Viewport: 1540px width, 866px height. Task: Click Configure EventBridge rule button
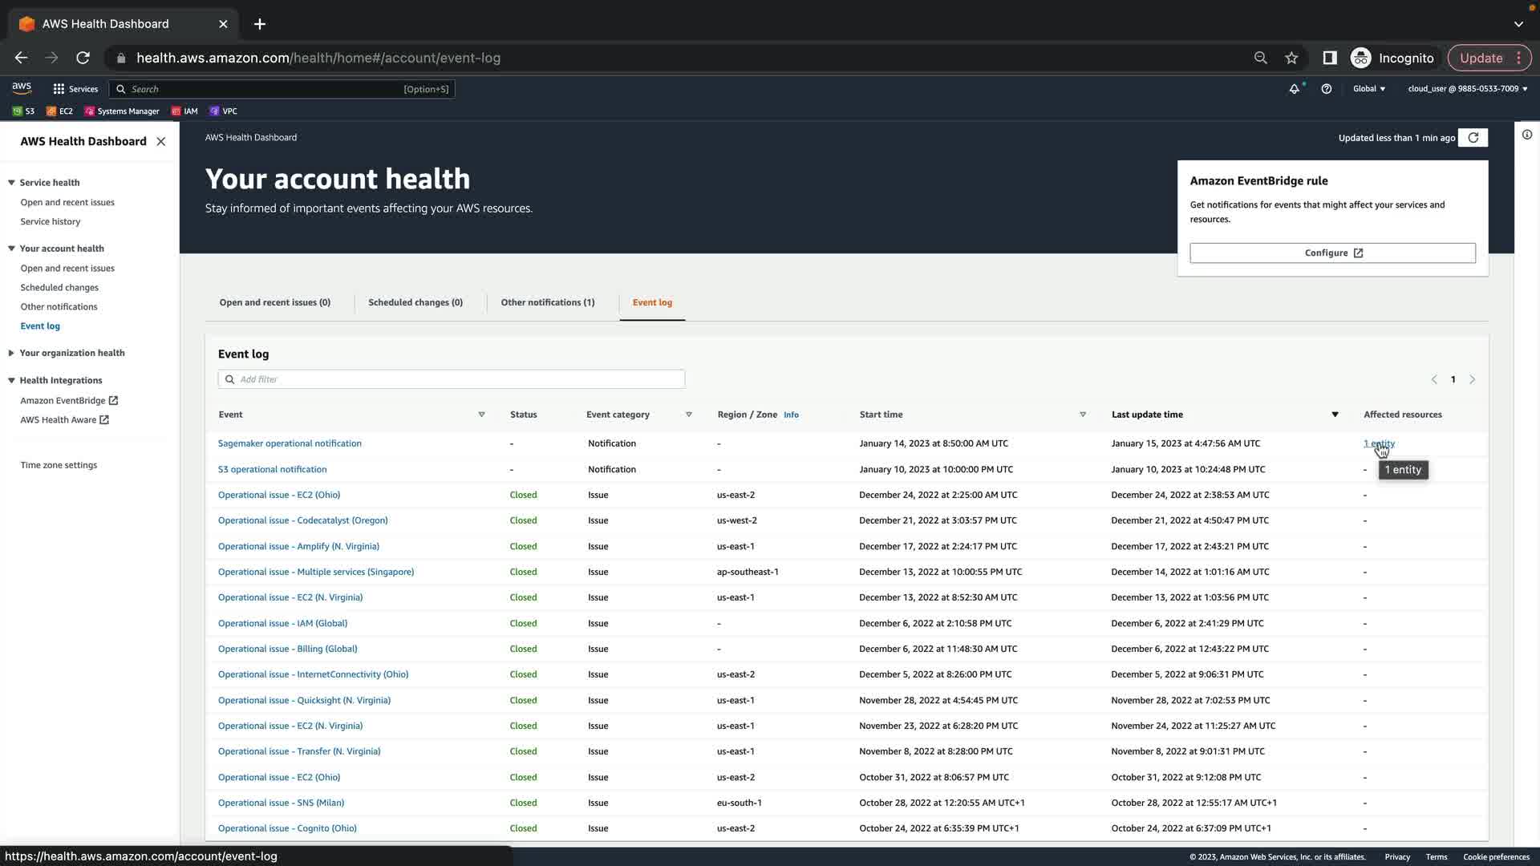[x=1332, y=253]
